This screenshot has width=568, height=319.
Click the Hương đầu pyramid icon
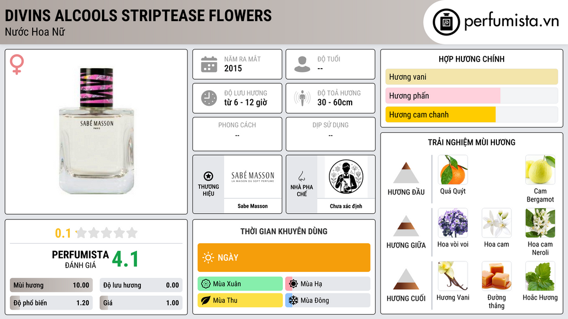(x=406, y=173)
